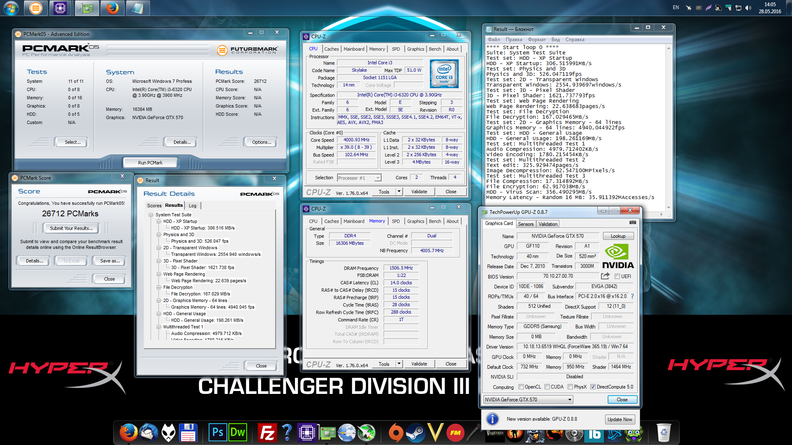Toggle the DirectCompute 5.0 checkbox
792x445 pixels.
[x=593, y=386]
